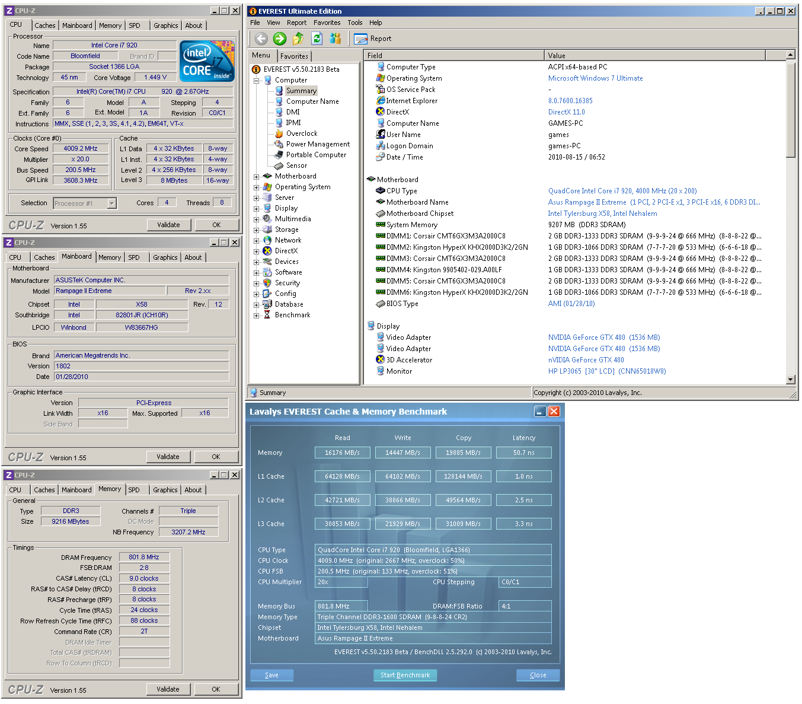Open the Favorites menu in EVEREST menu bar
Screen dimensions: 802x704
[327, 23]
